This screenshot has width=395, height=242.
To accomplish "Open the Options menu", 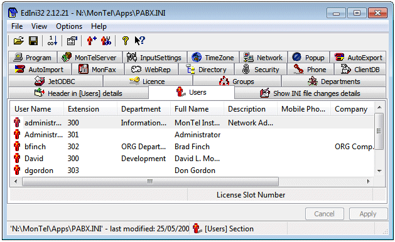I will point(69,26).
